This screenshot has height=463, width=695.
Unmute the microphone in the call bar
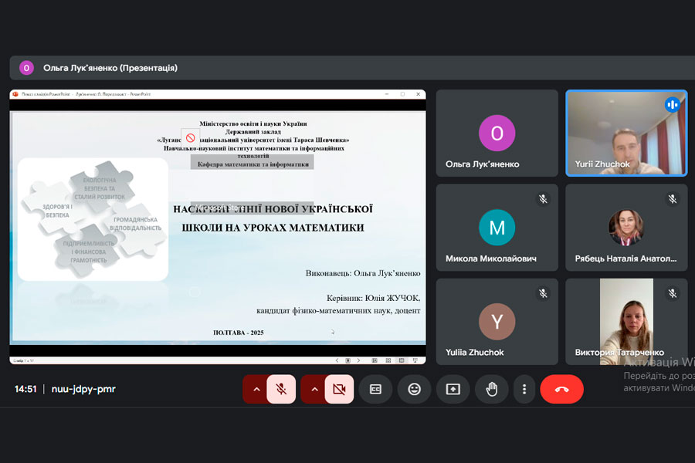click(281, 389)
